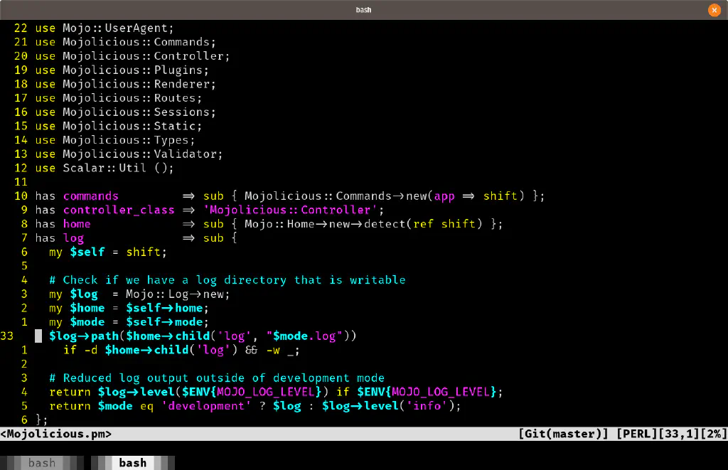Click the [PERL] filetype indicator
The width and height of the screenshot is (728, 470).
(x=638, y=434)
